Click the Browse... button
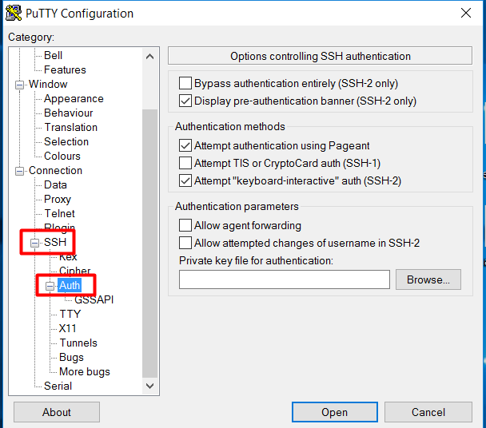486x428 pixels. click(x=428, y=279)
